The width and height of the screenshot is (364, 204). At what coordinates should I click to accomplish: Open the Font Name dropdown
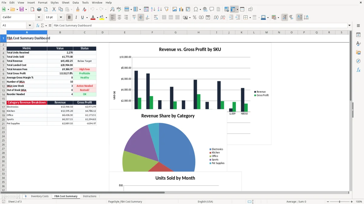pyautogui.click(x=39, y=18)
